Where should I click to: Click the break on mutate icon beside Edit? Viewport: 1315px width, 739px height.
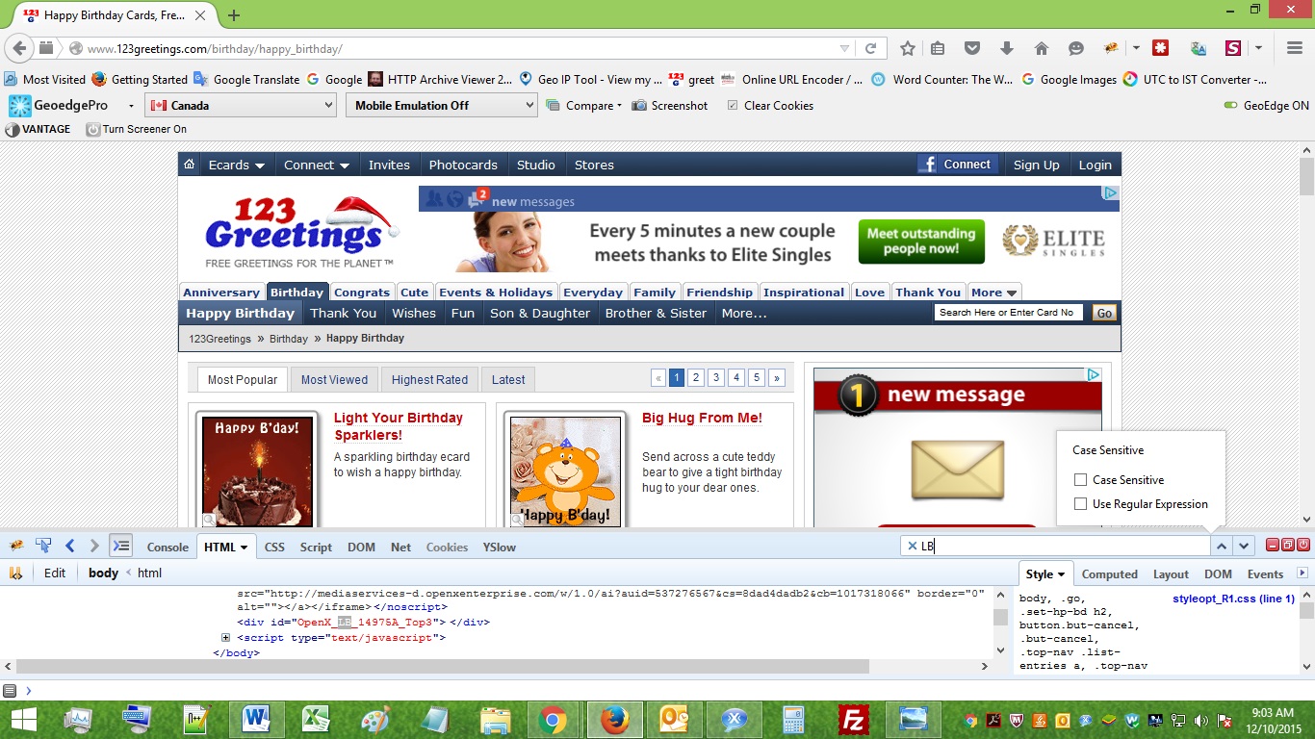(x=15, y=573)
